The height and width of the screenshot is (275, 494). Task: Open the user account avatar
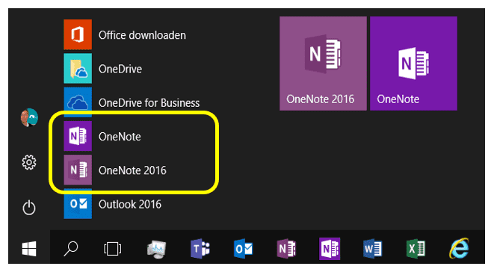tap(29, 117)
